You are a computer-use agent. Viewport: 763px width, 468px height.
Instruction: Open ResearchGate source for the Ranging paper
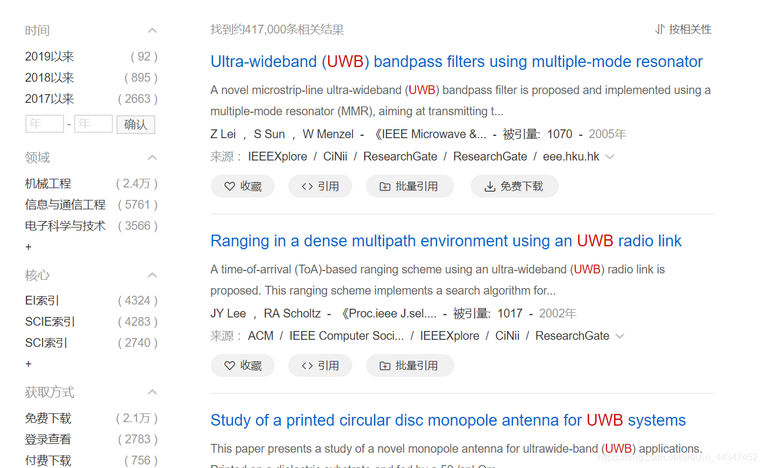pos(572,336)
